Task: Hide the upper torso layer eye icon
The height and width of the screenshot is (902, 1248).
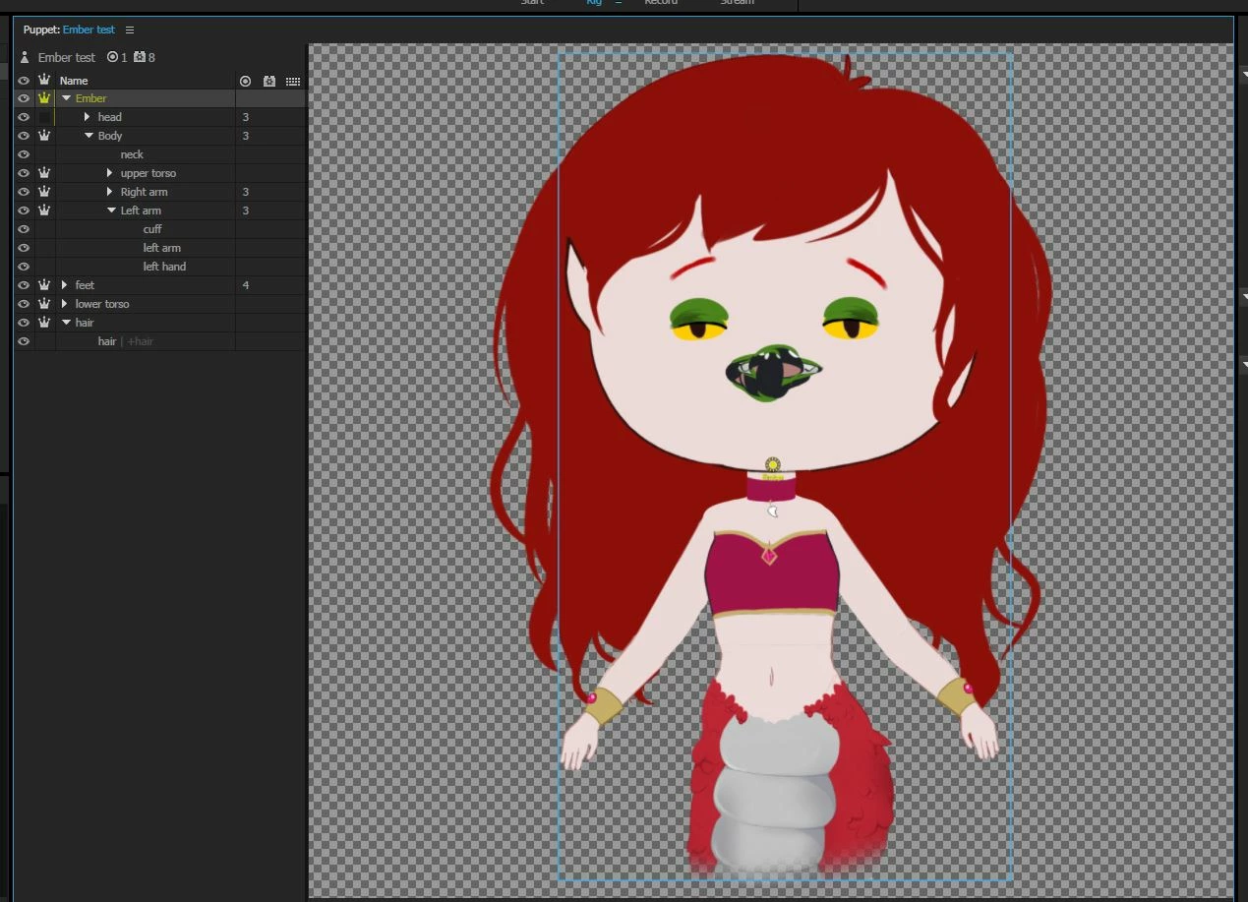Action: (24, 173)
